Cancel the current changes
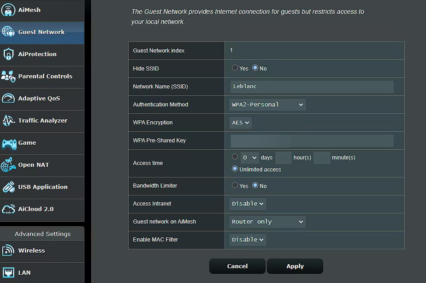 pyautogui.click(x=237, y=266)
